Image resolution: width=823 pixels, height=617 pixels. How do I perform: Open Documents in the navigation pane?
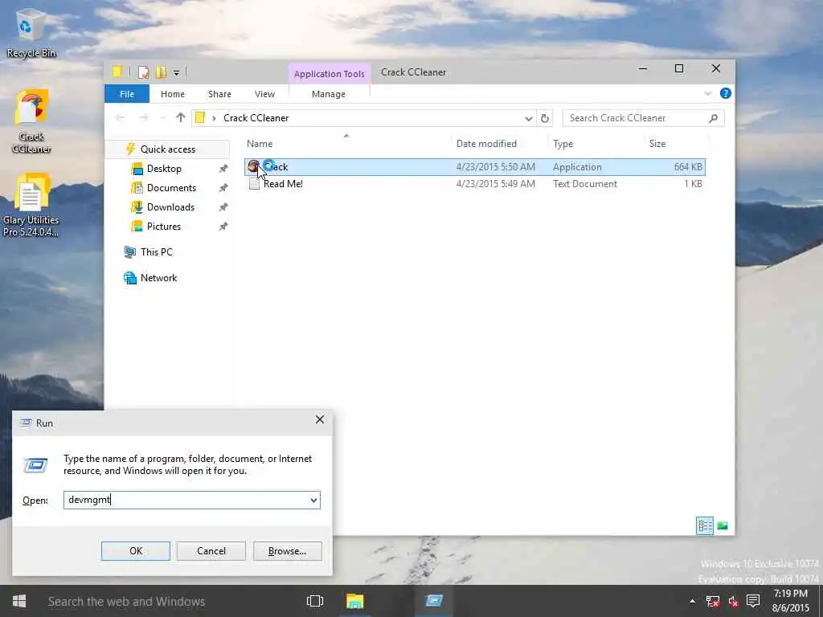click(x=171, y=188)
